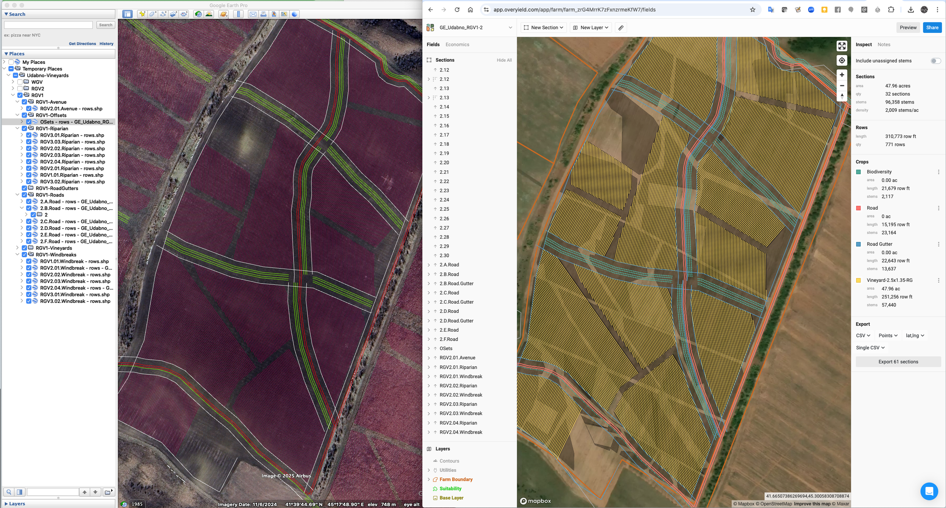Open the ruler tool in Google Earth
Image resolution: width=946 pixels, height=508 pixels.
pyautogui.click(x=238, y=14)
